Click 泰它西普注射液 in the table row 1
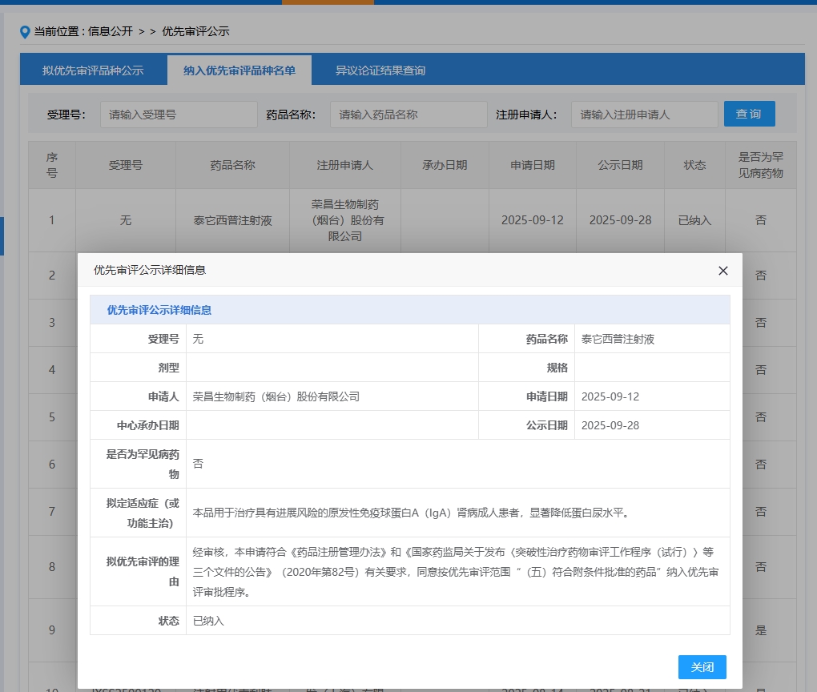This screenshot has width=817, height=692. tap(233, 220)
